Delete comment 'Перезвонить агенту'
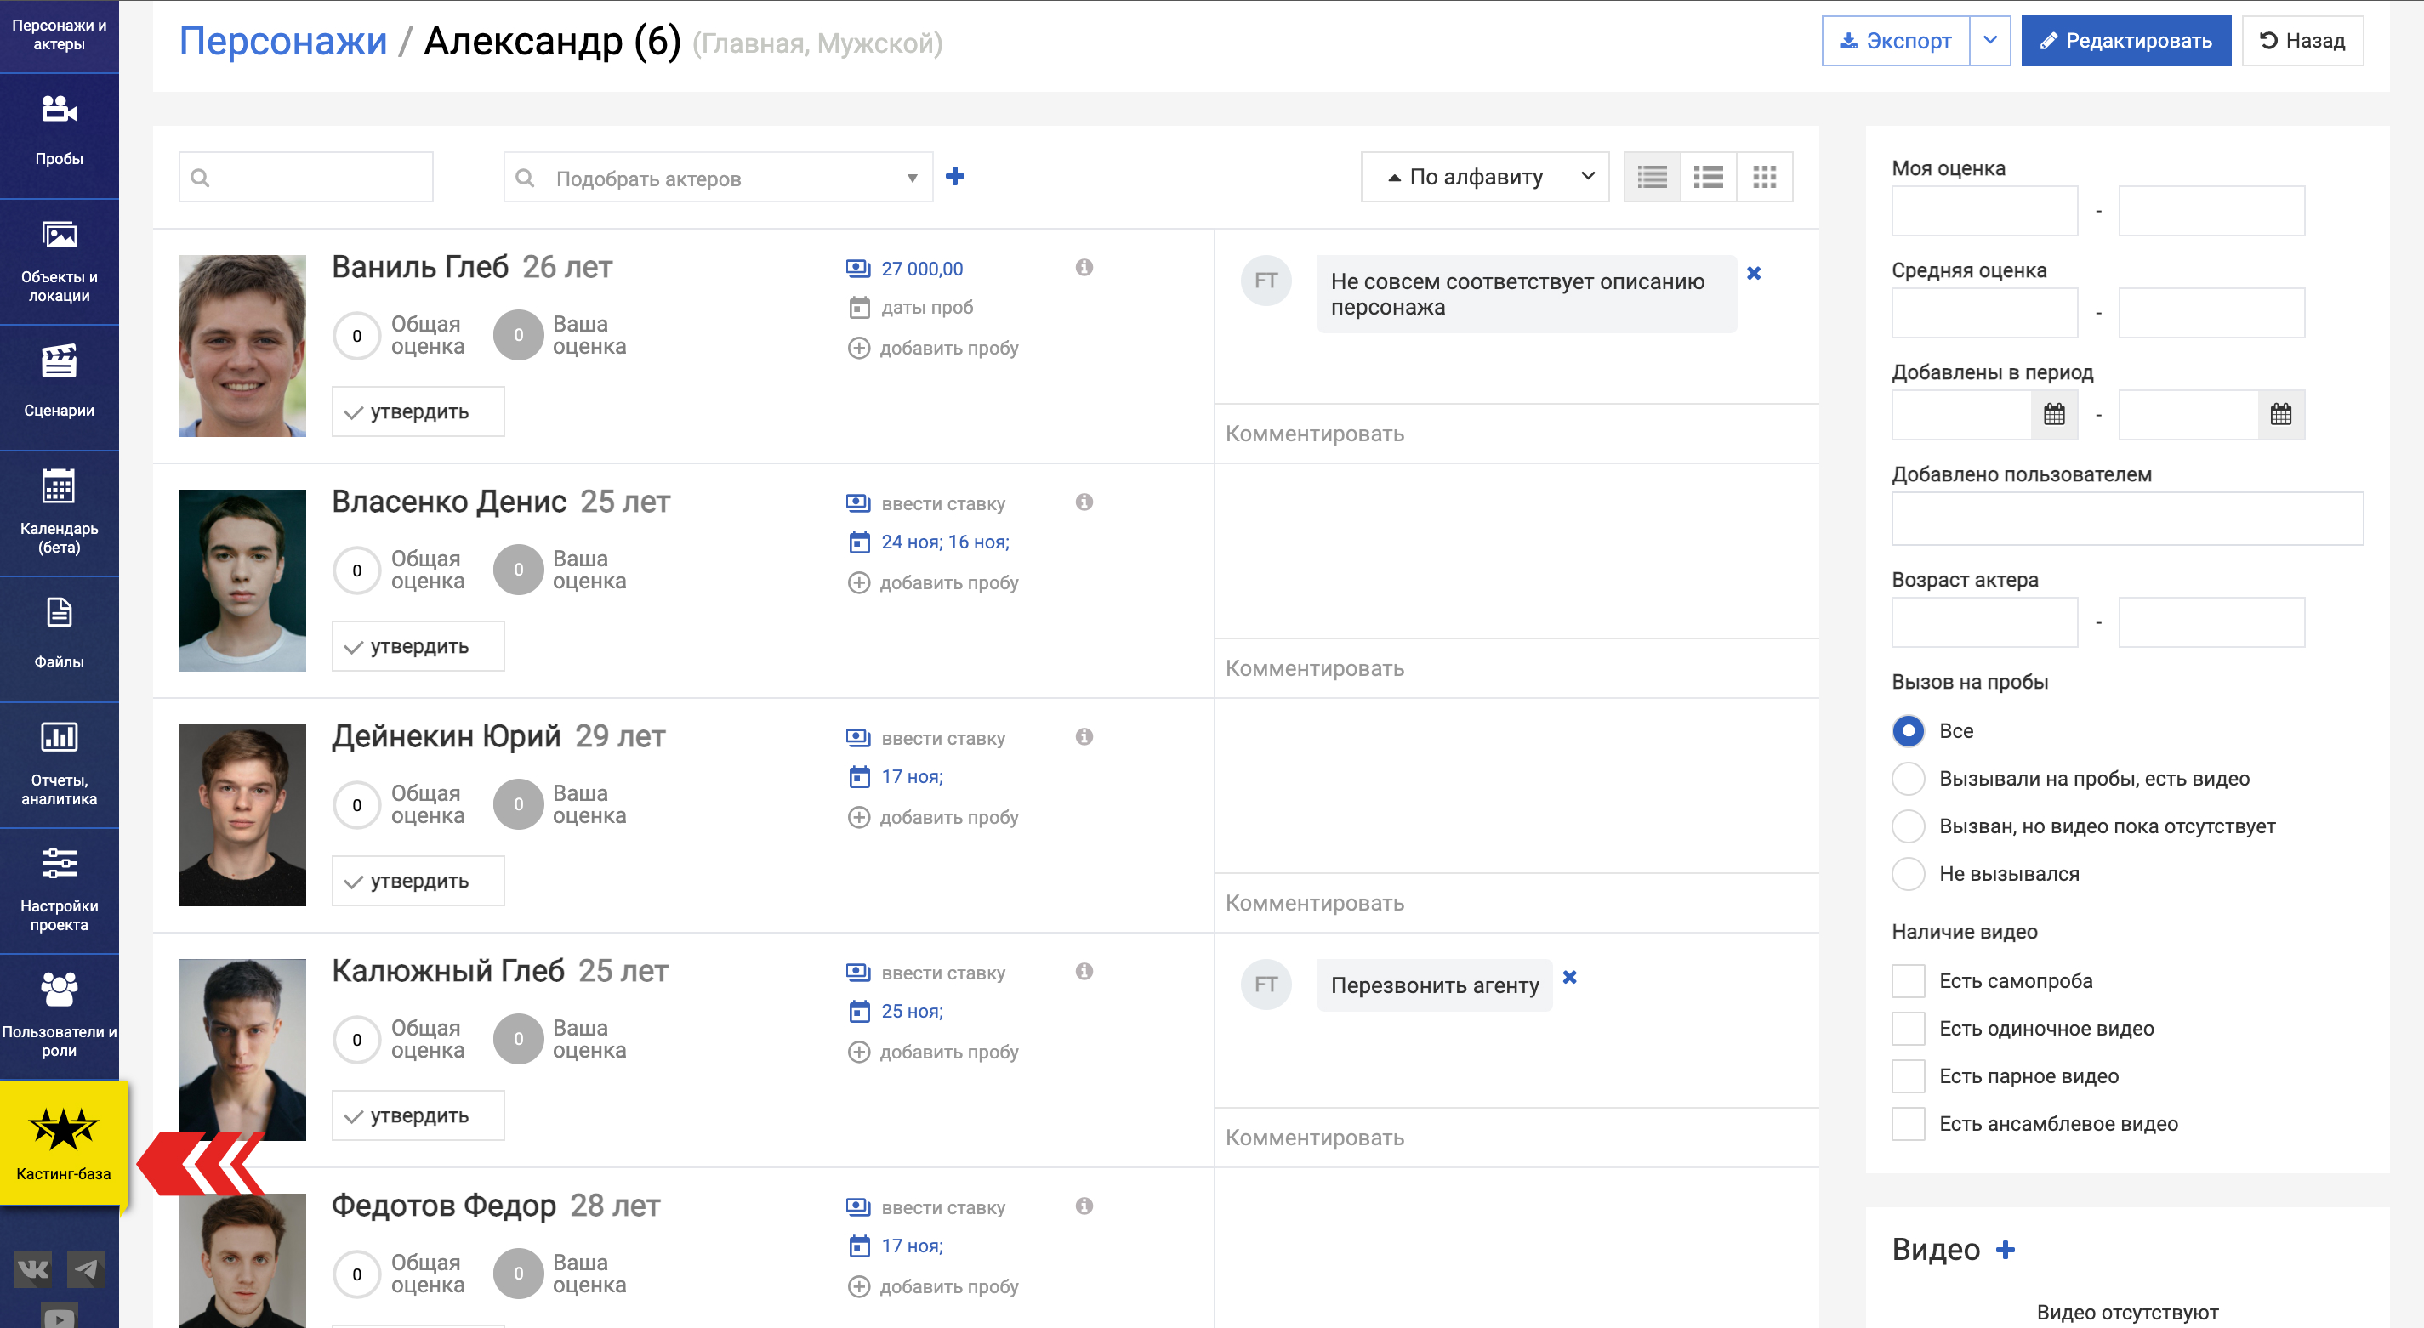The height and width of the screenshot is (1328, 2424). coord(1569,977)
